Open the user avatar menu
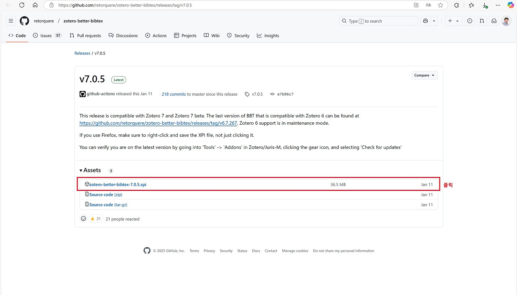The width and height of the screenshot is (517, 295). click(506, 21)
